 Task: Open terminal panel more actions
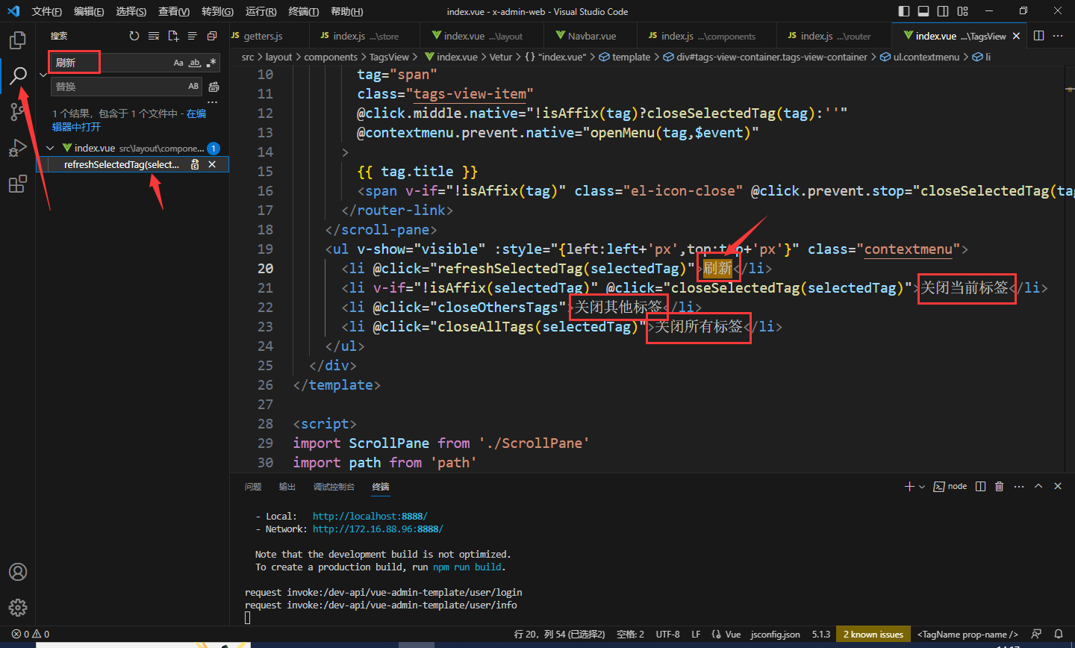[1019, 486]
